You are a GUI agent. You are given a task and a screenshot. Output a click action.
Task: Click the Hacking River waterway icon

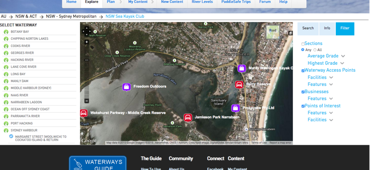click(6, 60)
